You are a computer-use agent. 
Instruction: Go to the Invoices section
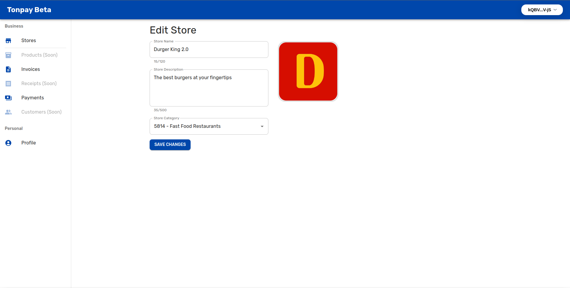point(35,69)
